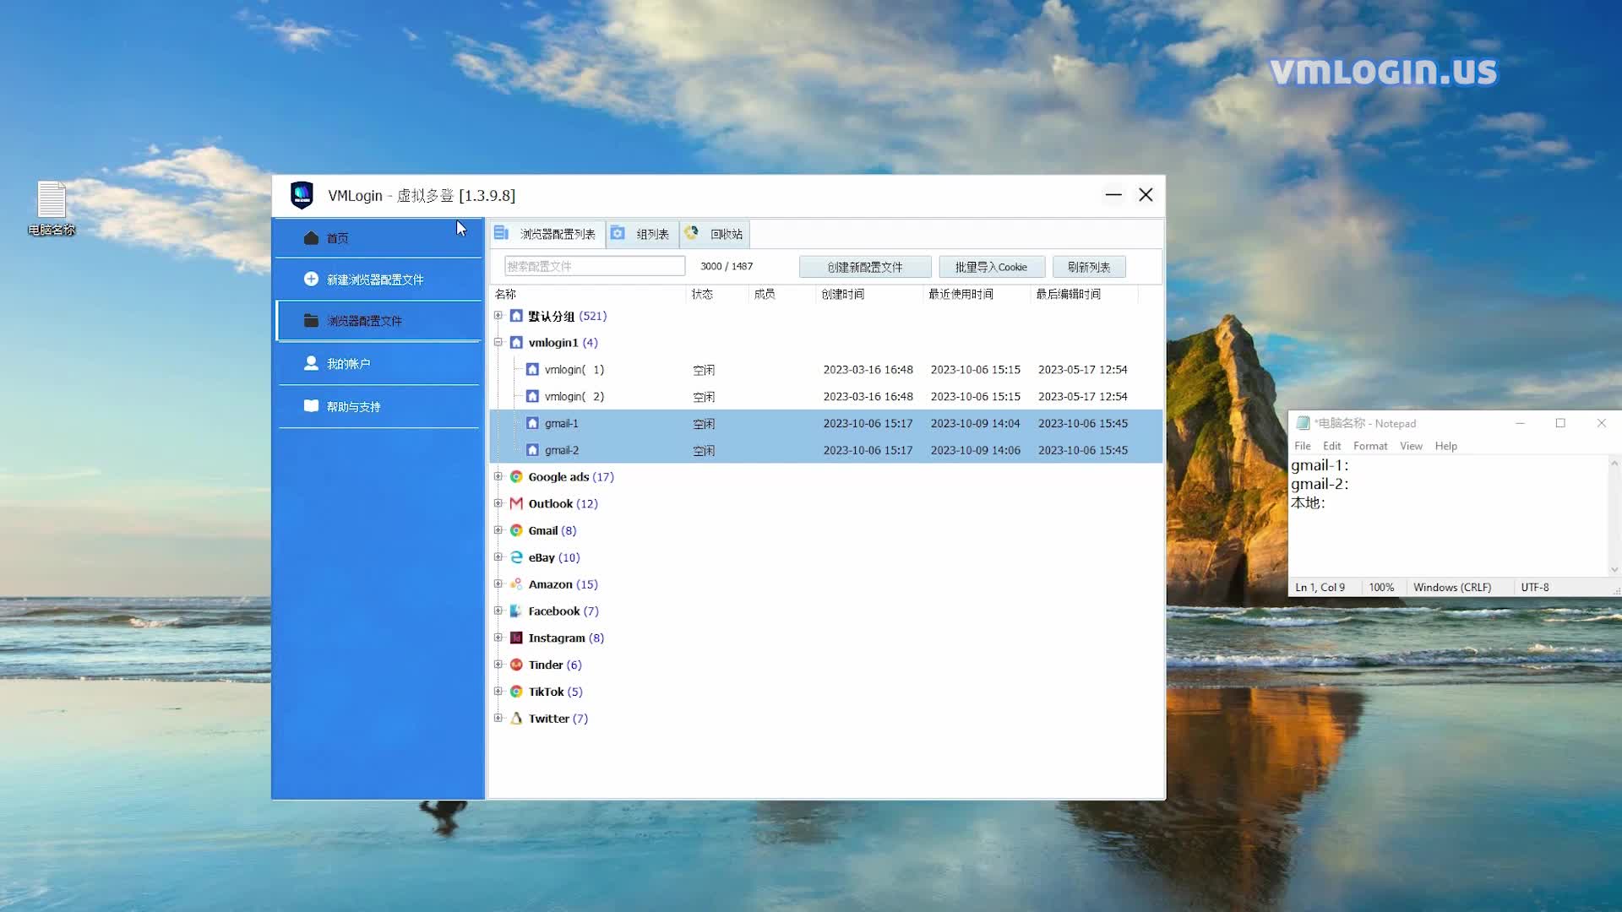Image resolution: width=1622 pixels, height=912 pixels.
Task: Click the VMLogin shield logo icon
Action: [x=302, y=195]
